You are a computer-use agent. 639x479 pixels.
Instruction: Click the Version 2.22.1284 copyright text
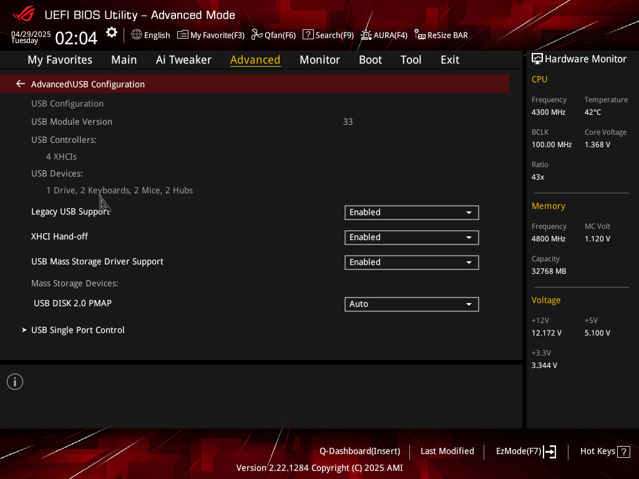click(x=319, y=468)
